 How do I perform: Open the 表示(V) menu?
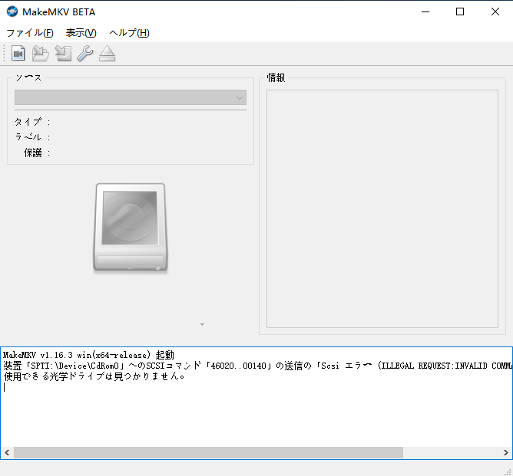point(81,33)
